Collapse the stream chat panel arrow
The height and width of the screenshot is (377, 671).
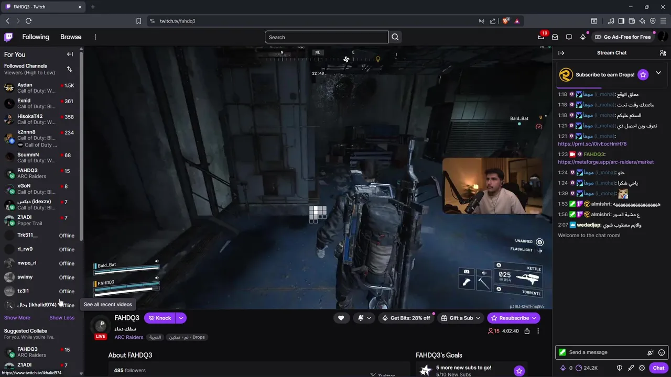point(561,53)
